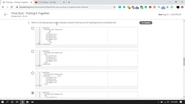Bookmark this page with the star icon
Image resolution: width=185 pixels, height=104 pixels.
pyautogui.click(x=114, y=7)
